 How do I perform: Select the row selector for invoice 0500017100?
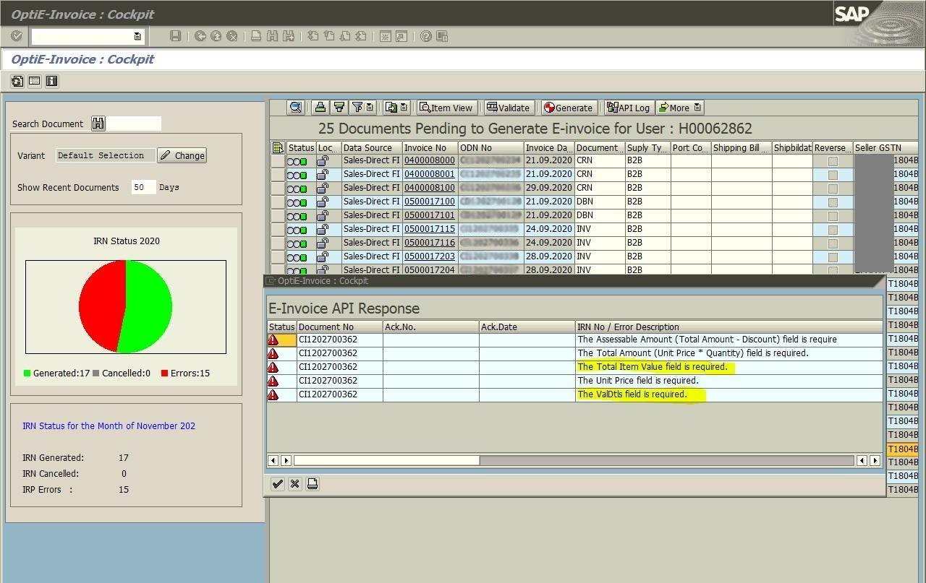point(278,202)
